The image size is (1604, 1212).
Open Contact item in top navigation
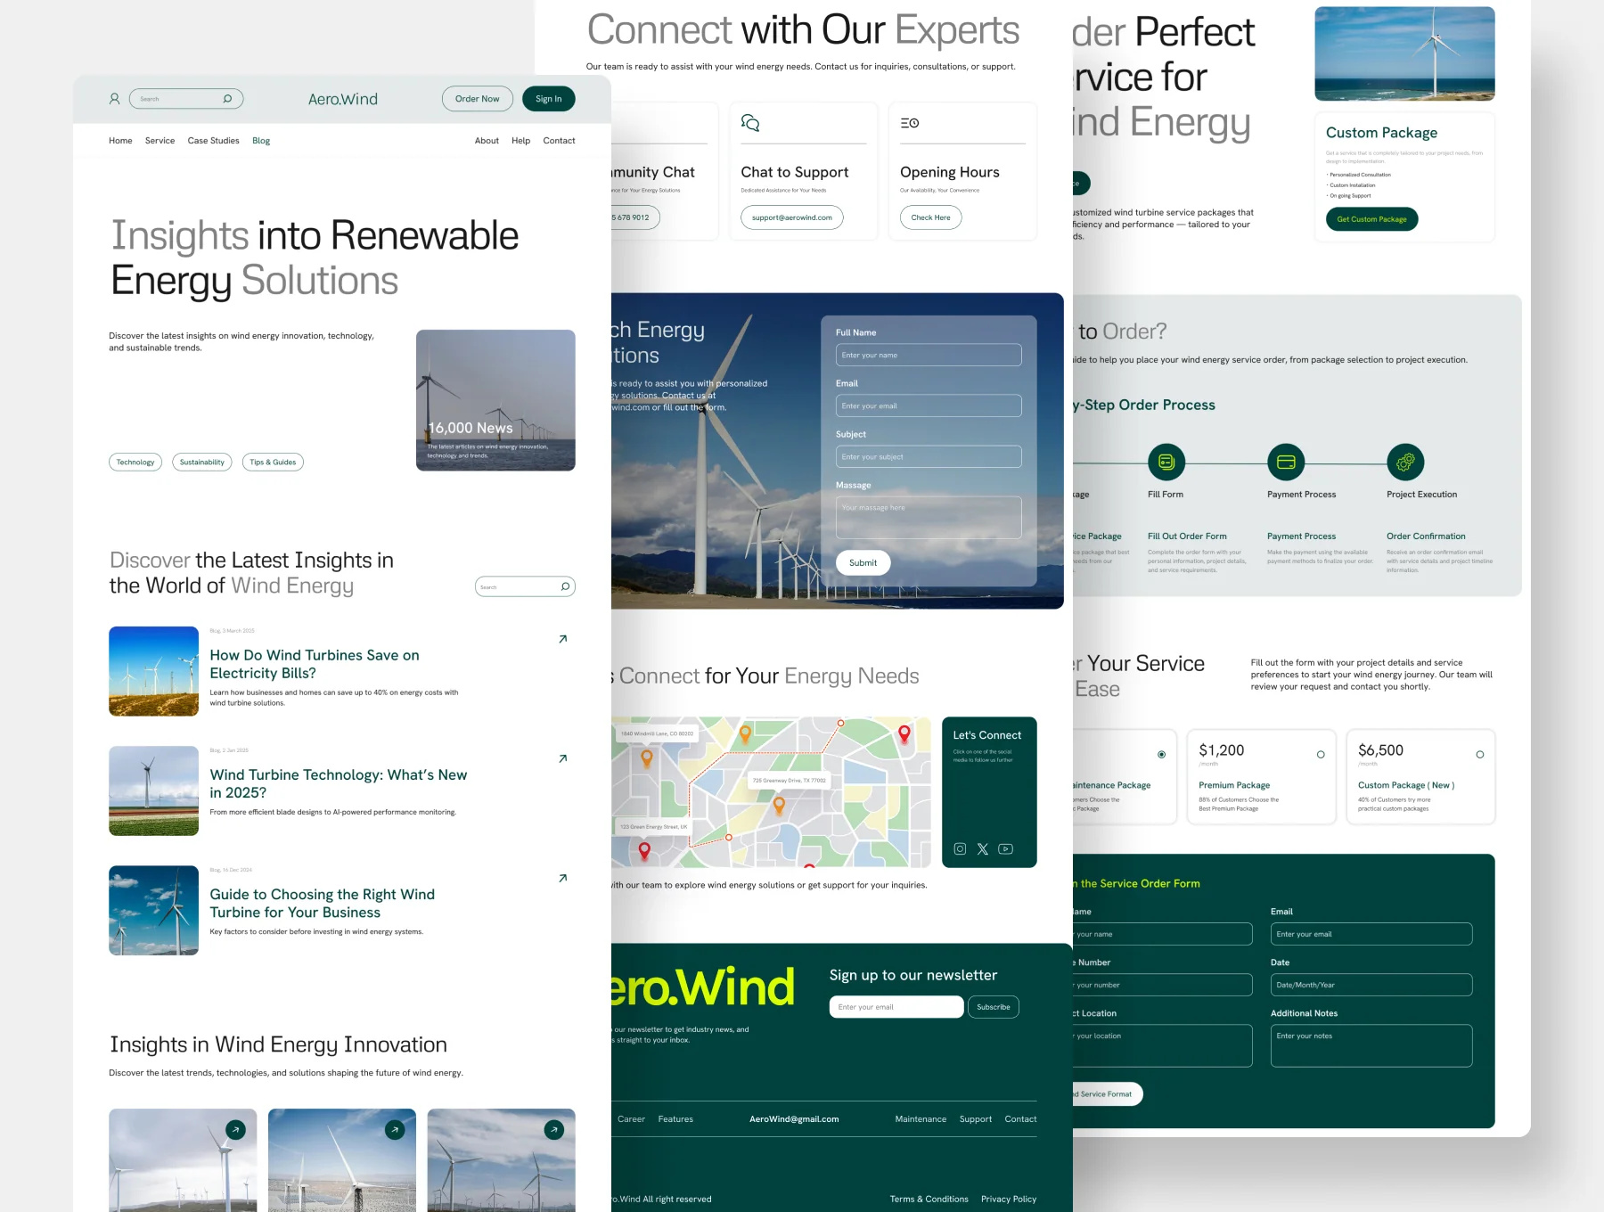click(559, 141)
